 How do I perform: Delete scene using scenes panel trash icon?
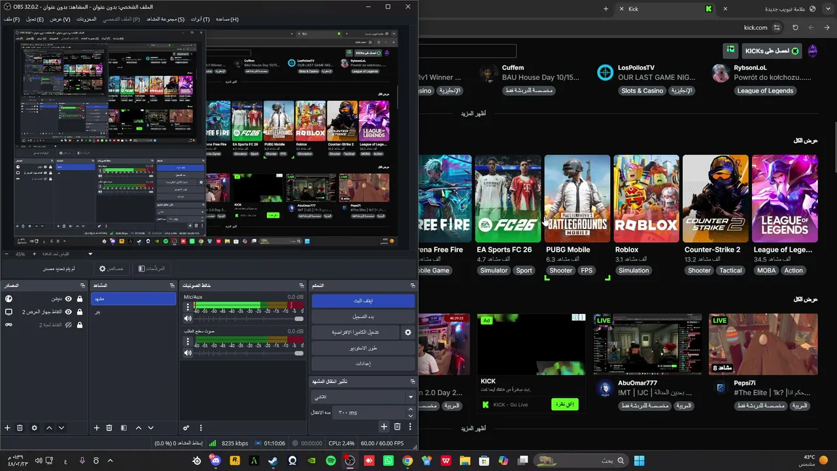pos(109,428)
